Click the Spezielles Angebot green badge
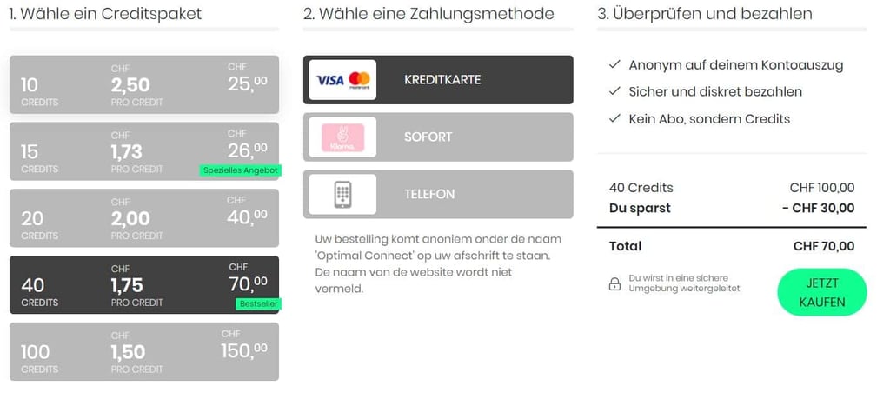 [x=240, y=170]
